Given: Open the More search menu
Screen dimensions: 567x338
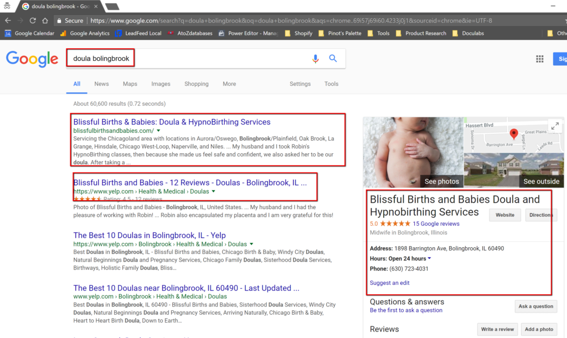Looking at the screenshot, I should click(229, 84).
